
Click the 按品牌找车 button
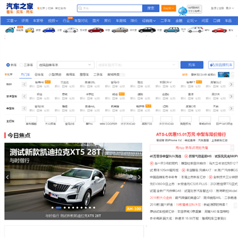point(221,65)
